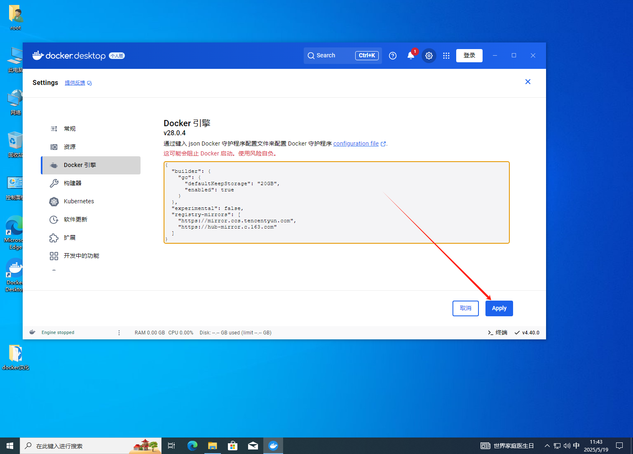Open the root folder on desktop

[x=16, y=18]
